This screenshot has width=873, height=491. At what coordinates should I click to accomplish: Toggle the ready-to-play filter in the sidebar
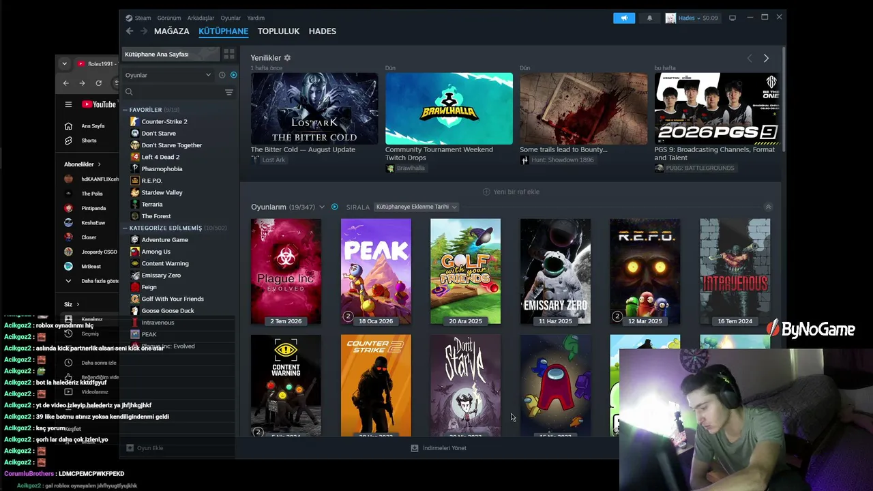(233, 75)
